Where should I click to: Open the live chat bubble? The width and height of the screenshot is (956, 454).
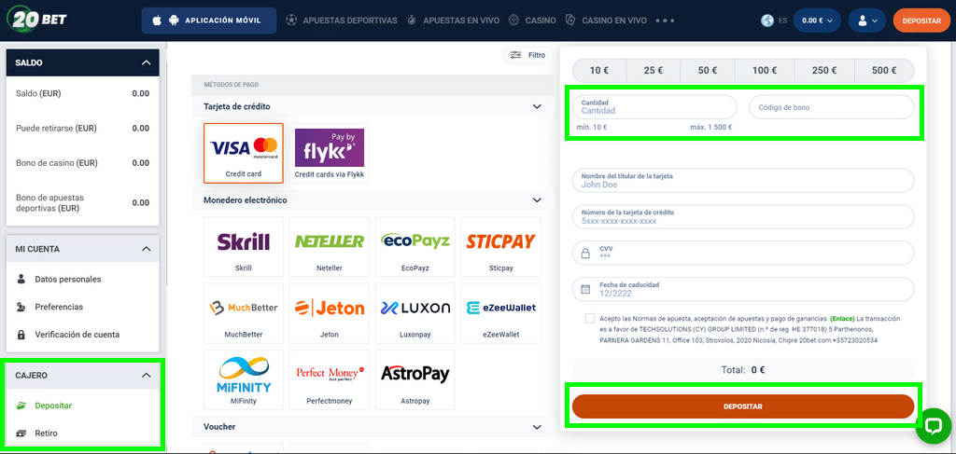(933, 425)
